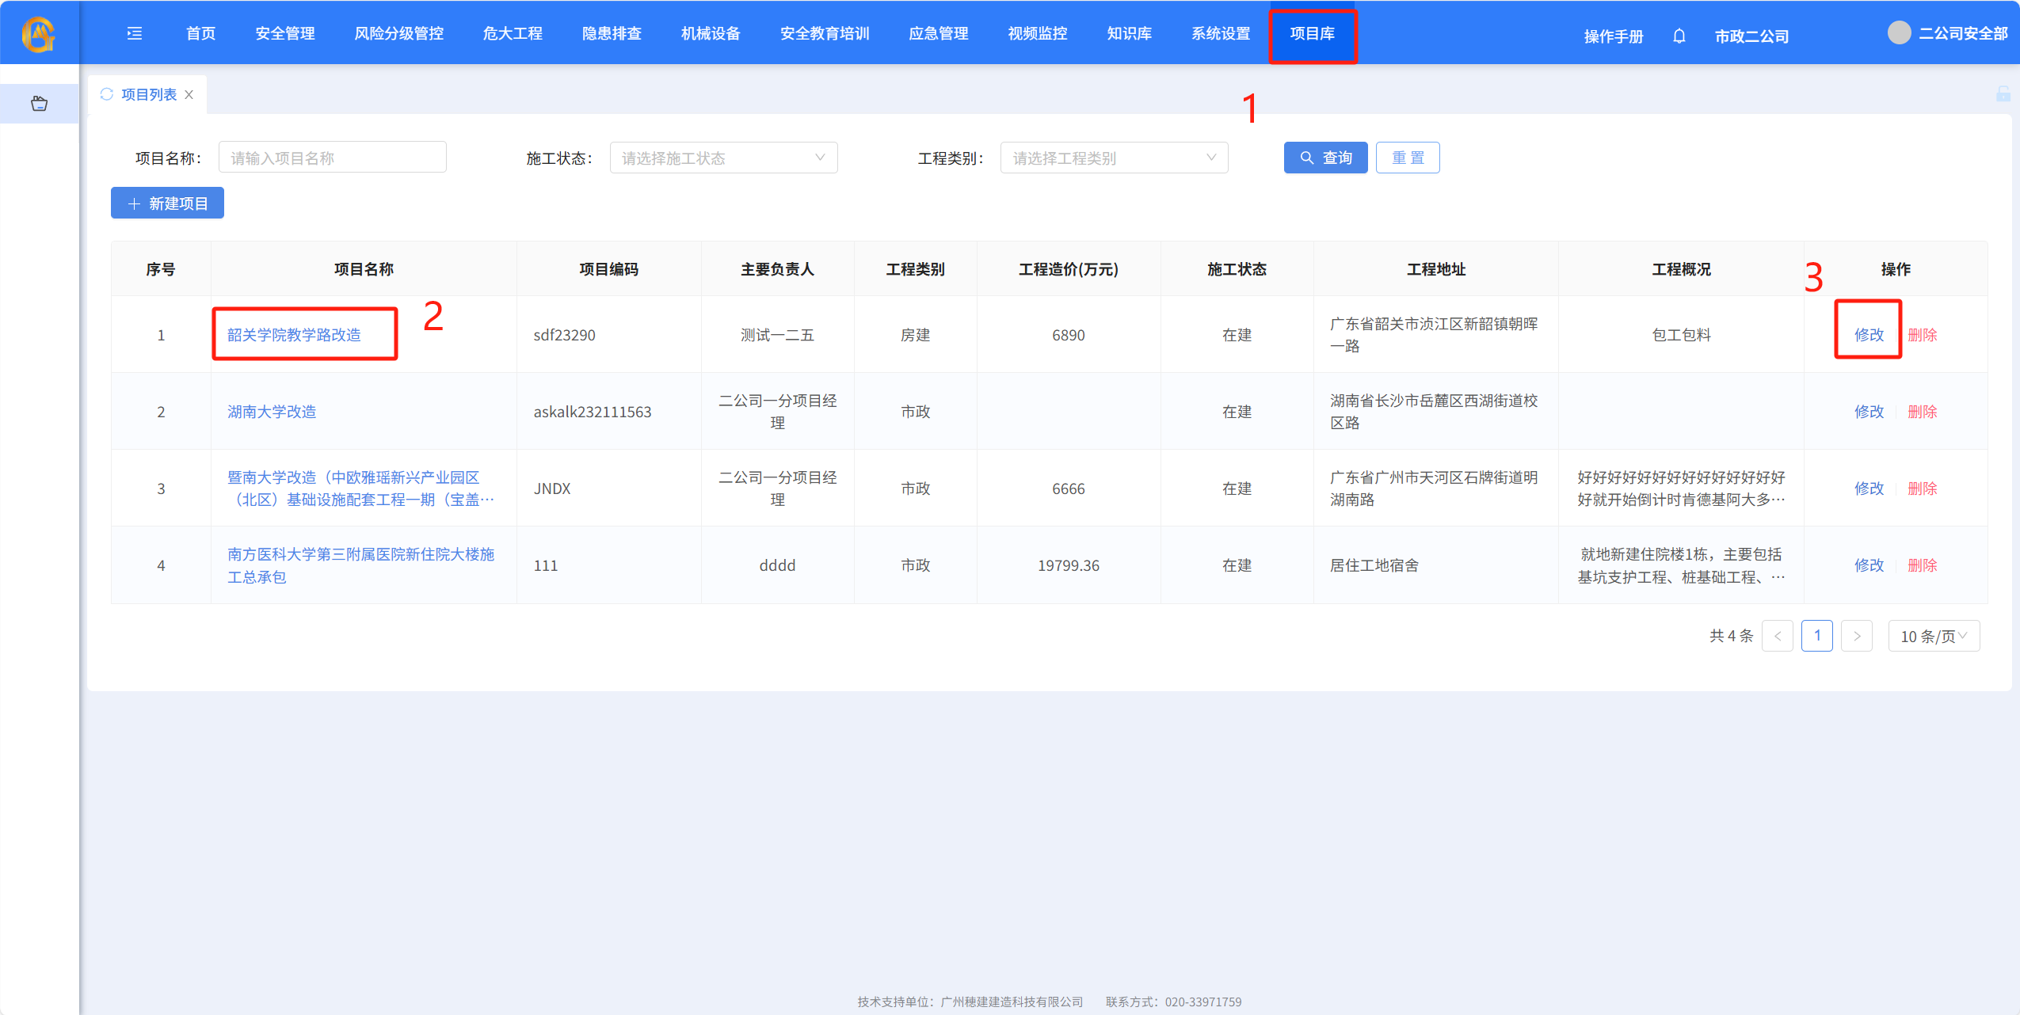Click the refresh icon on 项目列表 tab

point(107,94)
